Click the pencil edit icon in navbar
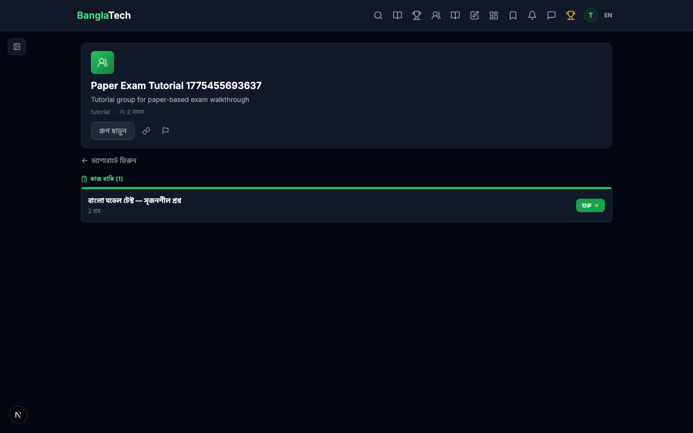The width and height of the screenshot is (693, 433). (x=475, y=15)
